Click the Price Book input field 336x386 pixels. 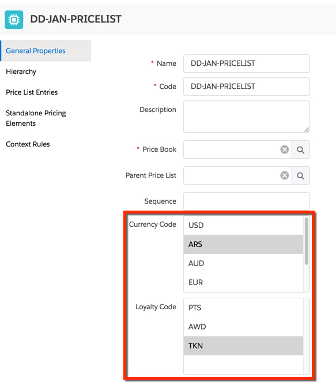tap(237, 149)
